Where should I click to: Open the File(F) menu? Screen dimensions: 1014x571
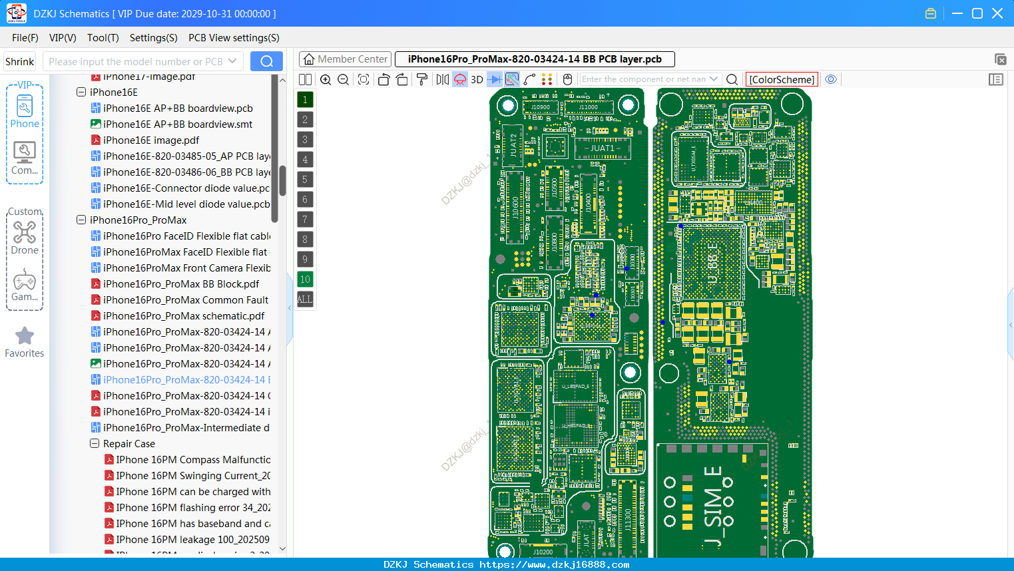click(25, 38)
